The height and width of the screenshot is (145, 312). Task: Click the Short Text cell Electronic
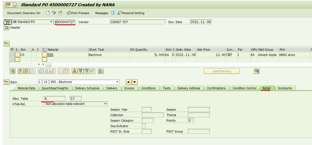(109, 55)
